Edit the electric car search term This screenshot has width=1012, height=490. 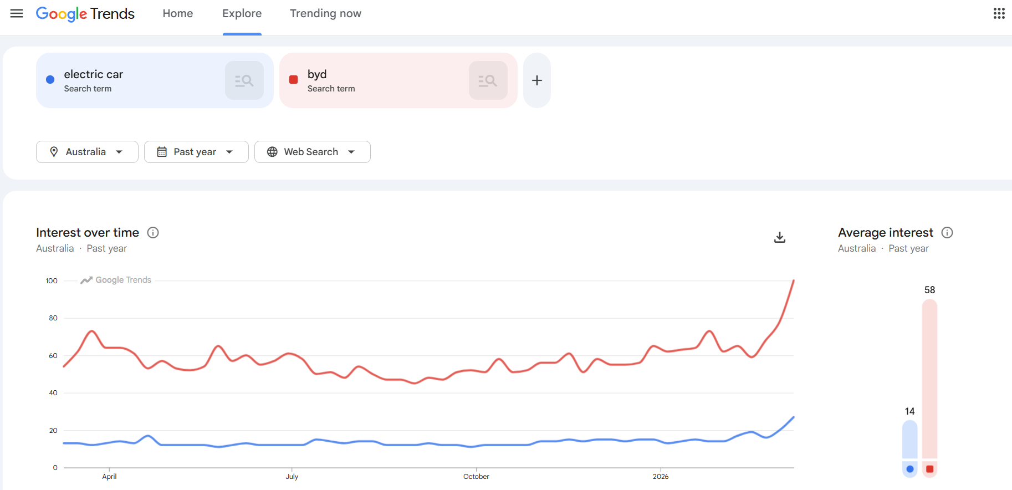pyautogui.click(x=94, y=74)
